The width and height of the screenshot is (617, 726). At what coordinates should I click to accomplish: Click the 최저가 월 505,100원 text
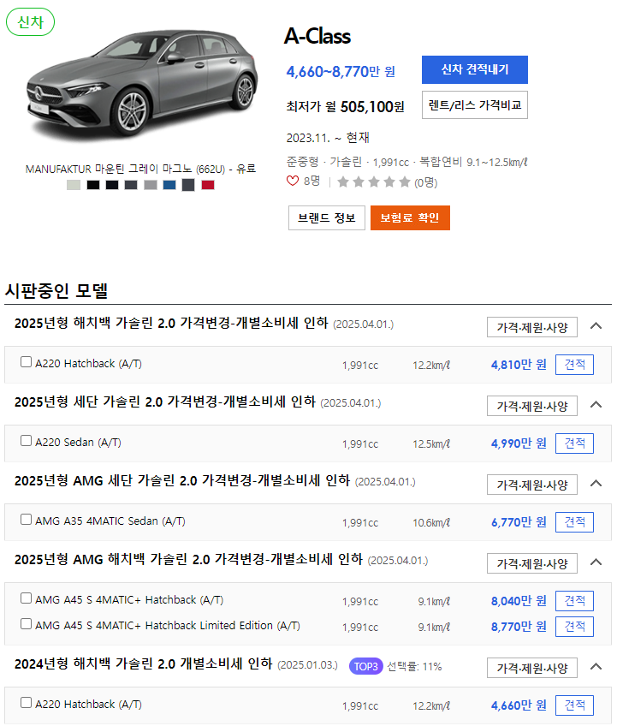pyautogui.click(x=346, y=106)
